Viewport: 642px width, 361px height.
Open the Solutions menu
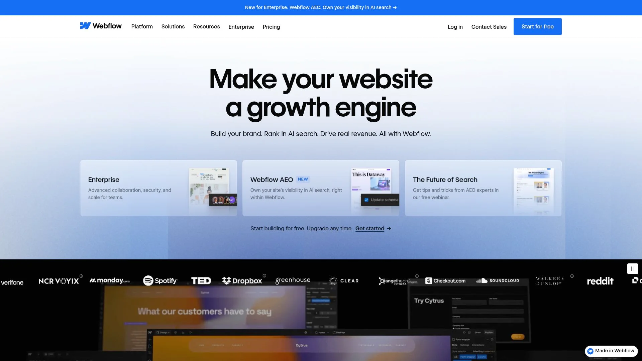tap(173, 26)
